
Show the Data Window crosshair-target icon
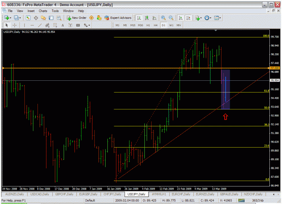36,18
